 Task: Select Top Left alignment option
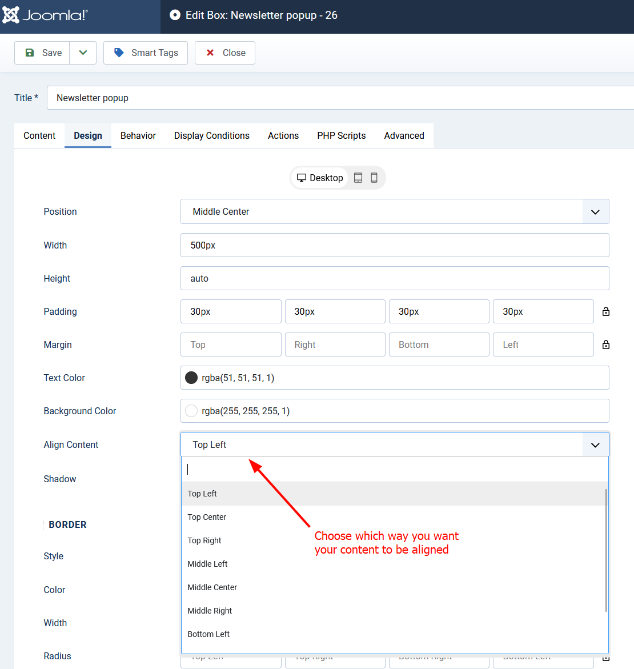394,494
